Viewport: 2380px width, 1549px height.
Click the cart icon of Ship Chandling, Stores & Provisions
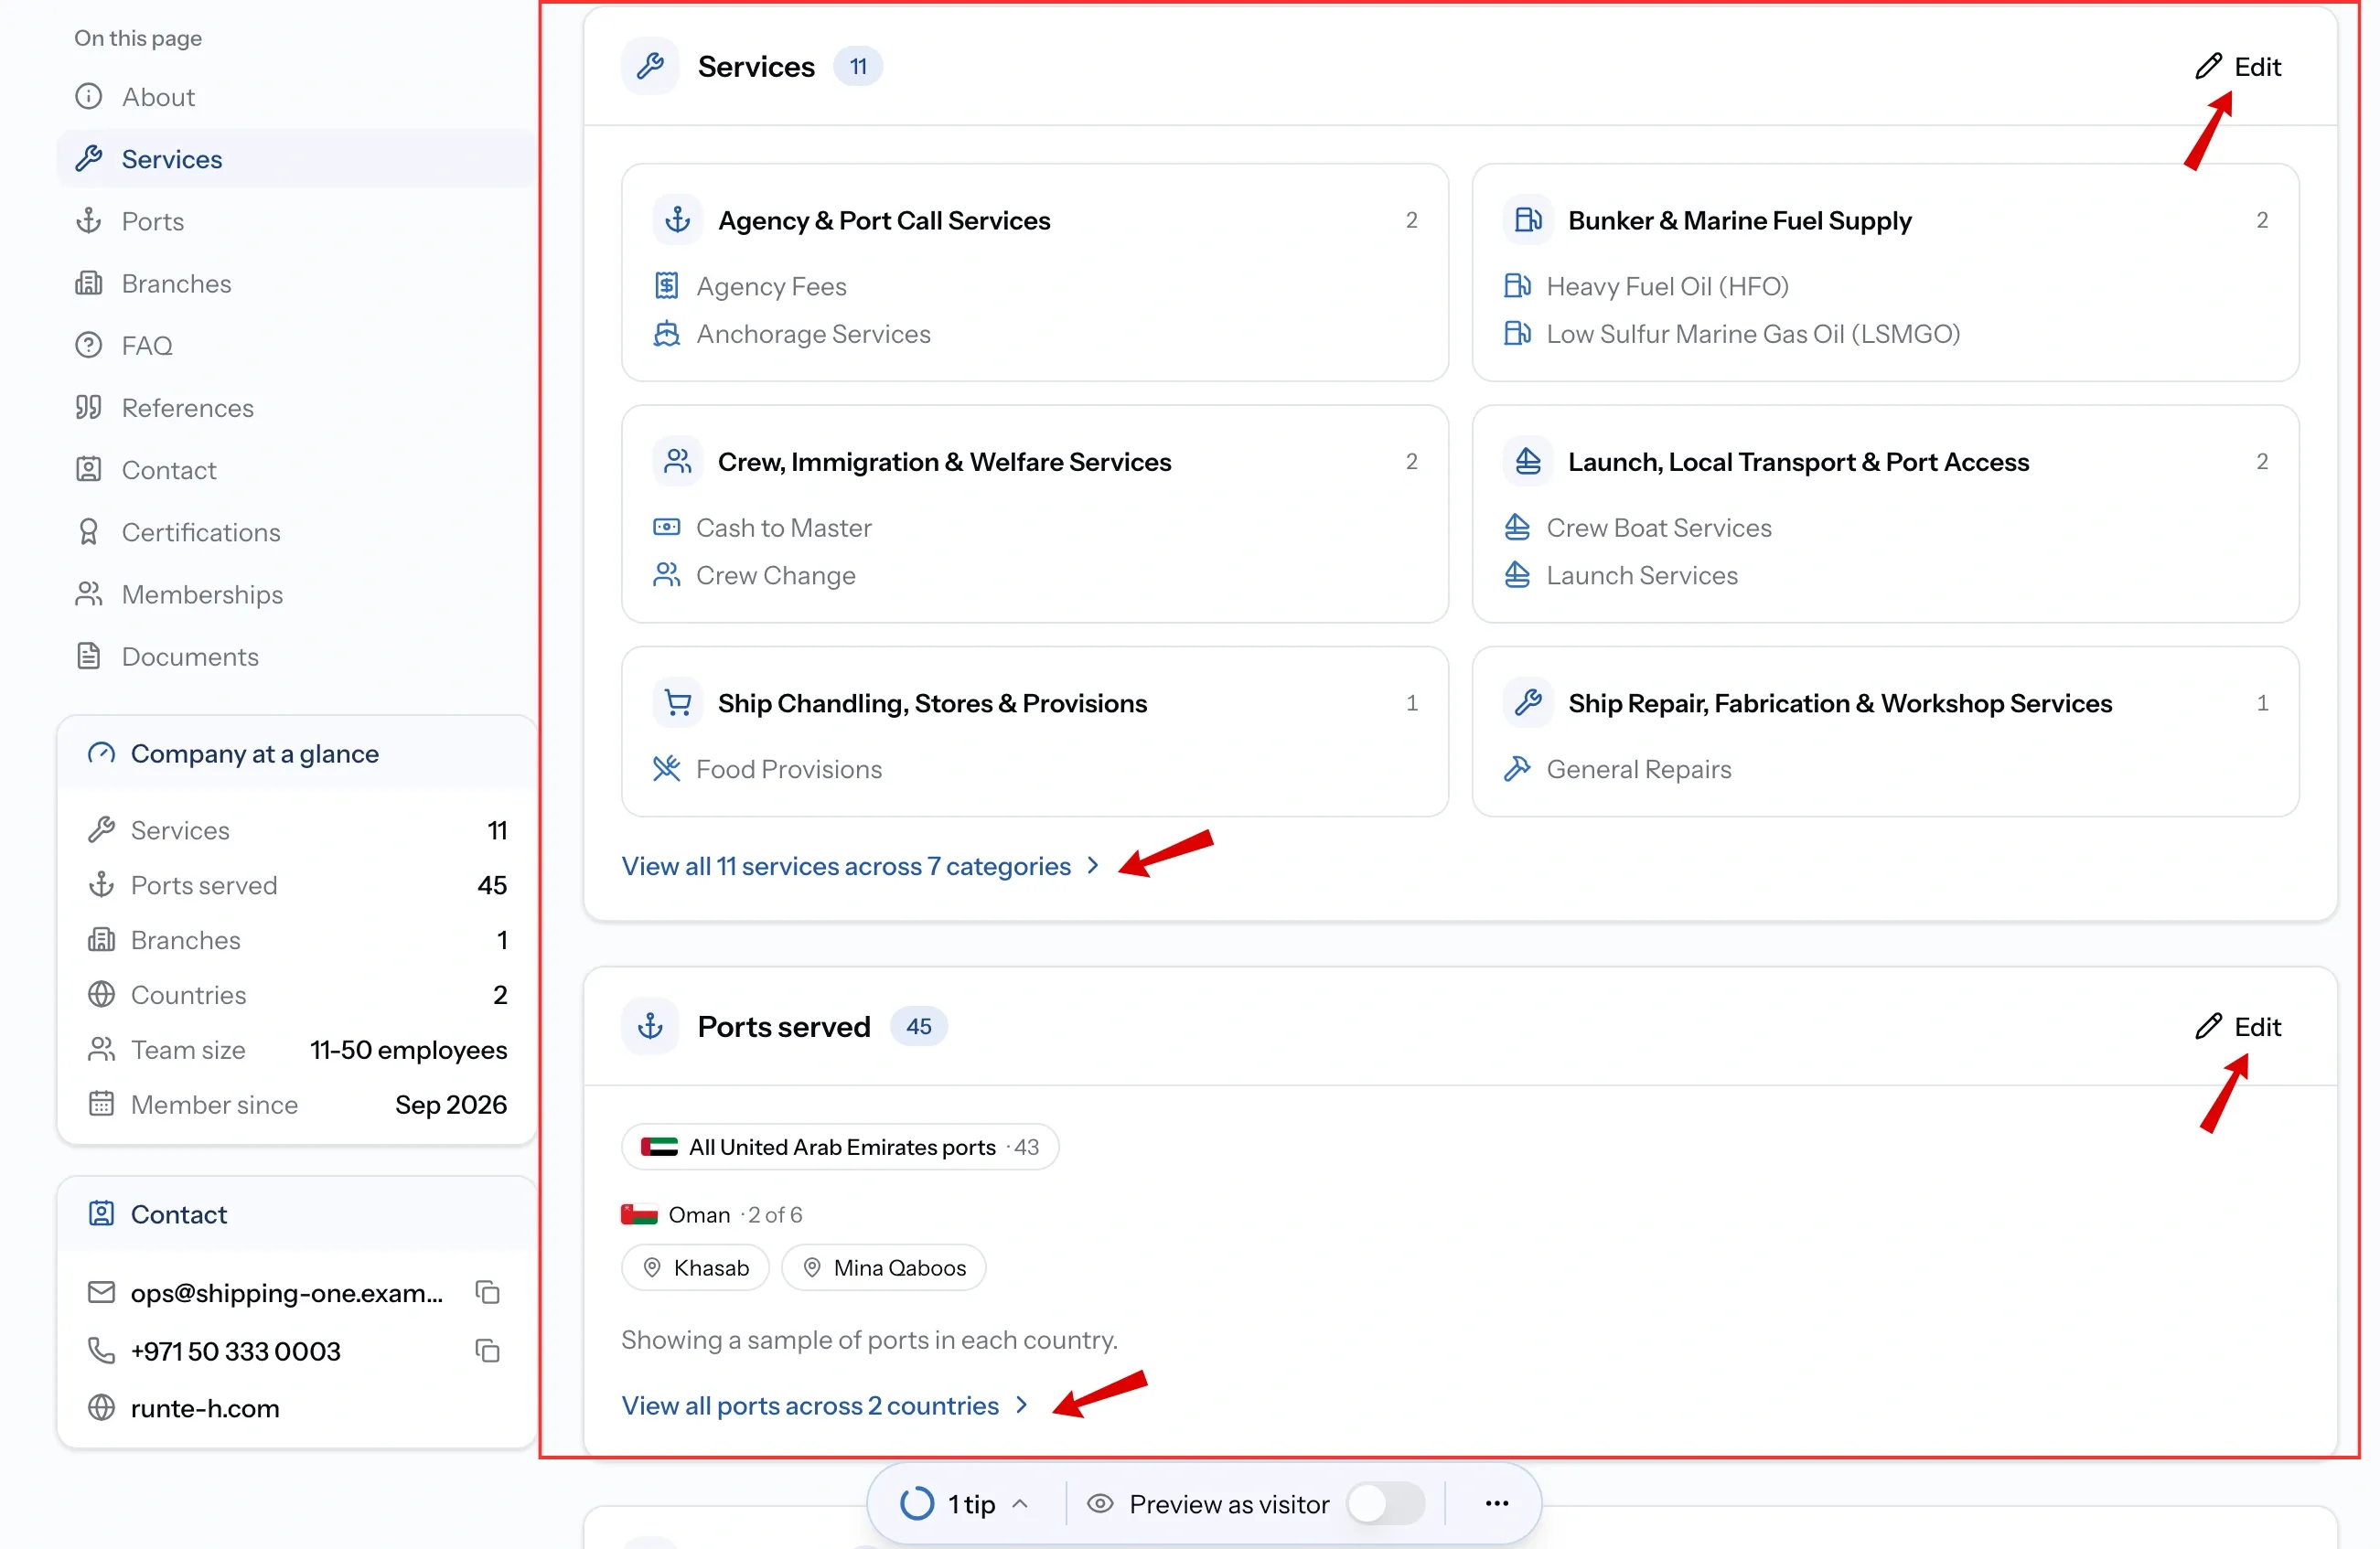point(678,703)
